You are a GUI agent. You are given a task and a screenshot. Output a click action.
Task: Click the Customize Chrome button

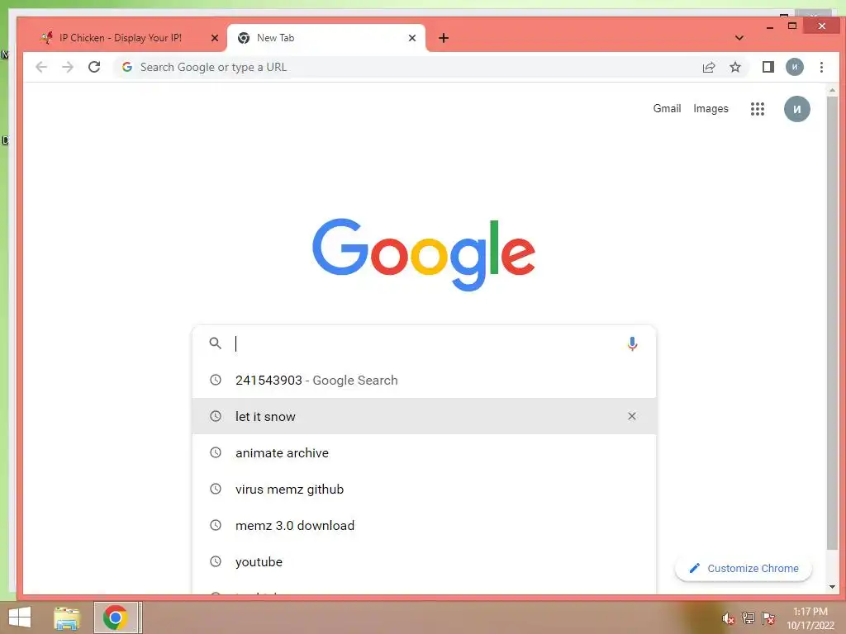tap(744, 568)
